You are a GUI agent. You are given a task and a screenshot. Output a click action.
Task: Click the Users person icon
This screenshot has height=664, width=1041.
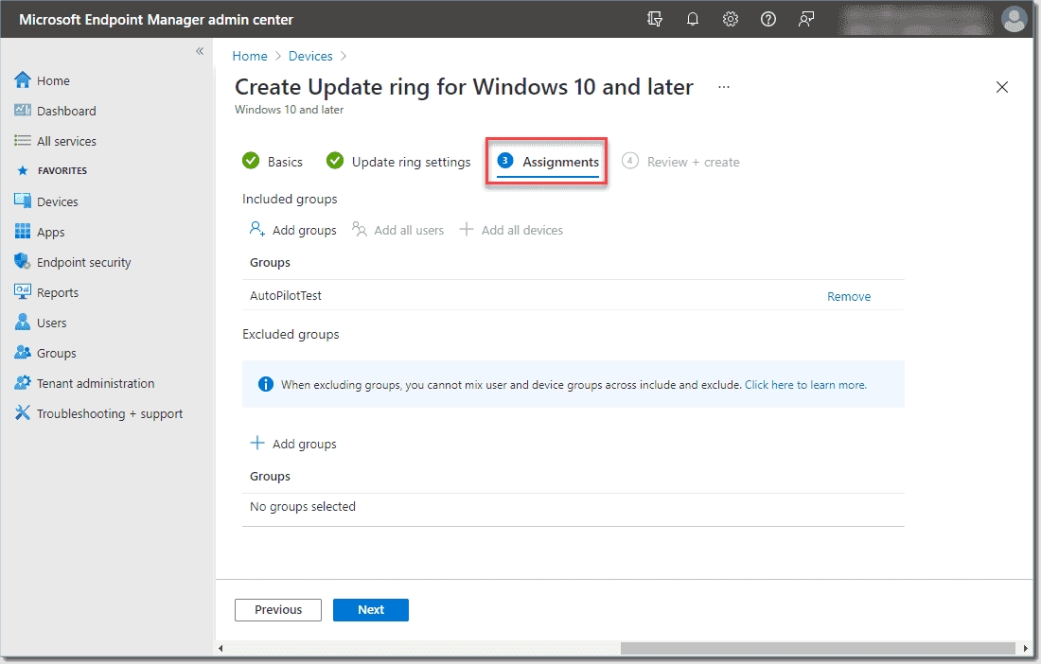(x=23, y=323)
